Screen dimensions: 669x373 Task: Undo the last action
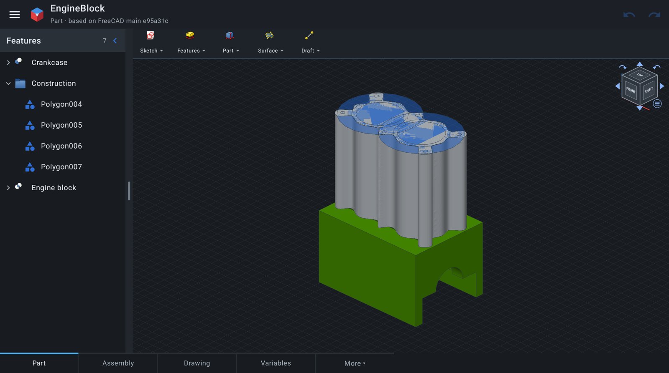[x=629, y=15]
